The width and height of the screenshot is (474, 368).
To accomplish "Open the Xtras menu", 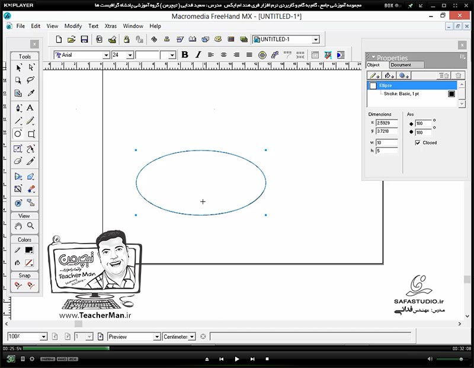I will click(110, 26).
